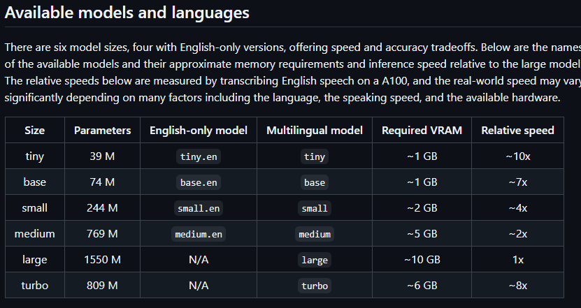Click the tiny.en model code label

(199, 156)
